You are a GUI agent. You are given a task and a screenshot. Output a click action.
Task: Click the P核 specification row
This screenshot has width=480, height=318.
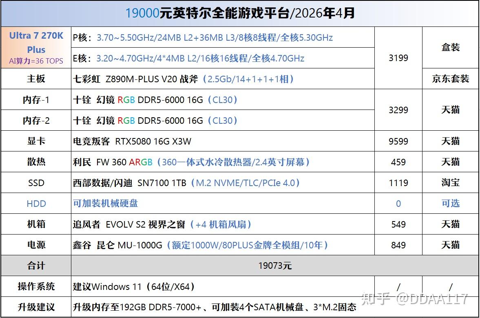[x=223, y=37]
